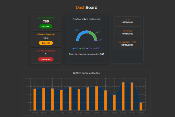Screen dimensions: 175x117
Task: Click the red Suspenso badge button
Action: 46,59
